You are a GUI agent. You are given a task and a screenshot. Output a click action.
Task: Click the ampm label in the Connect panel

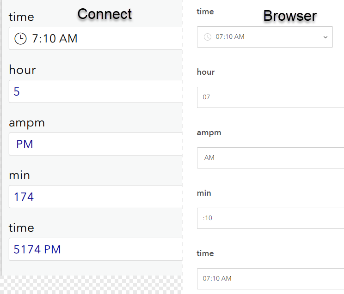(x=27, y=123)
